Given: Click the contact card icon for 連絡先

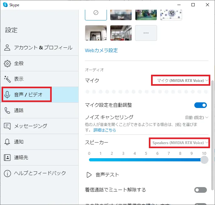Looking at the screenshot, I should click(7, 158).
